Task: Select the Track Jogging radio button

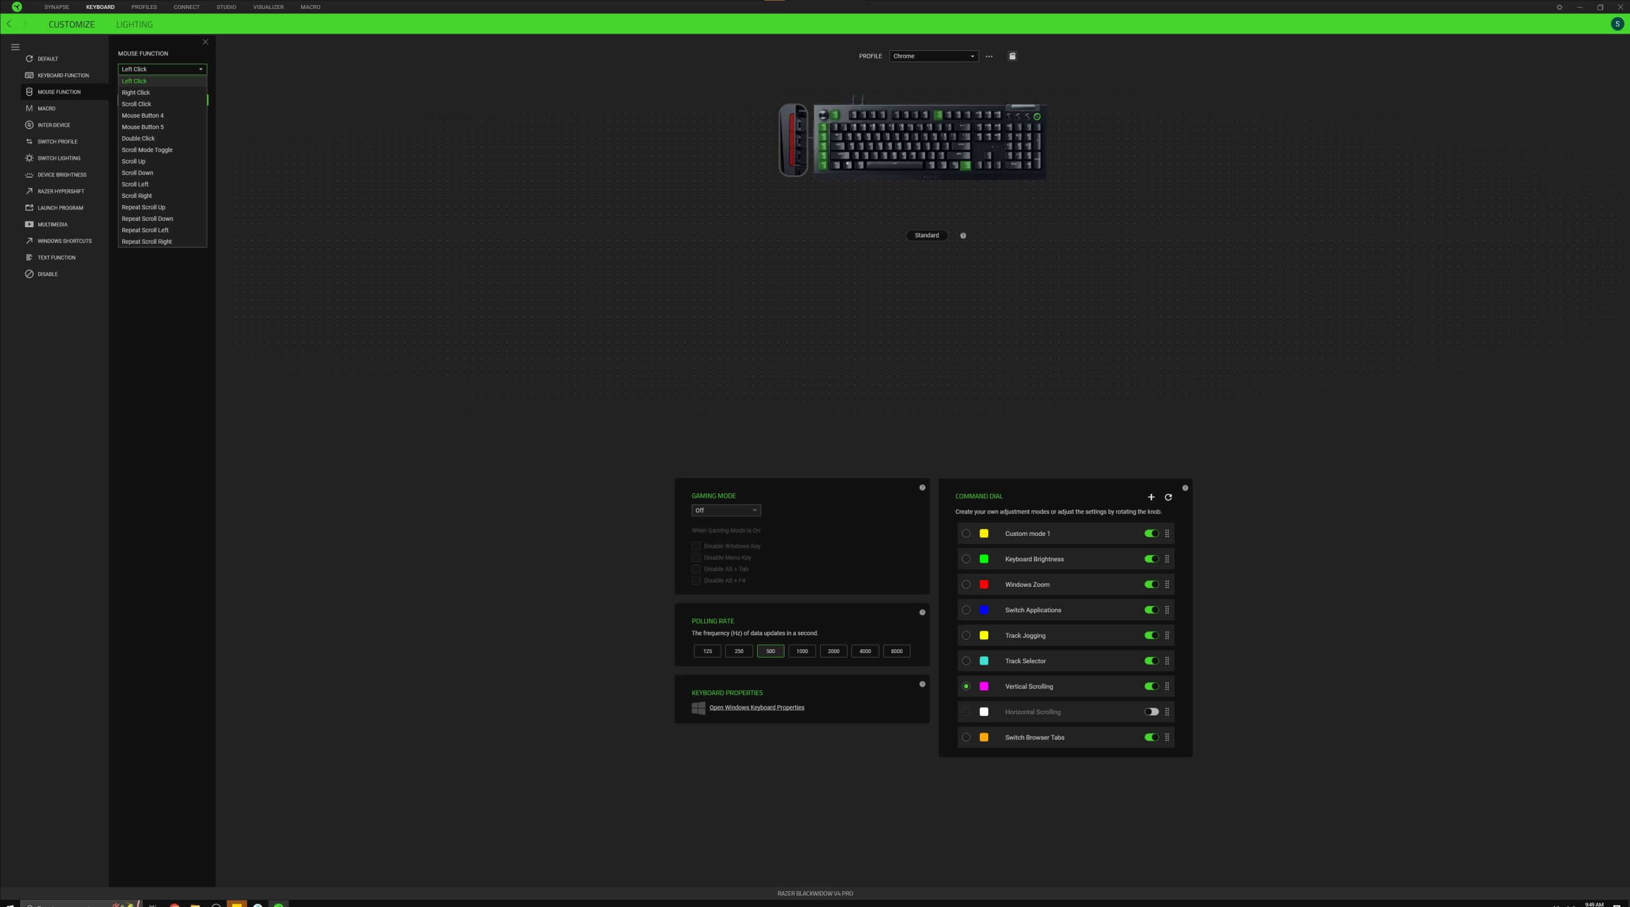Action: point(966,635)
